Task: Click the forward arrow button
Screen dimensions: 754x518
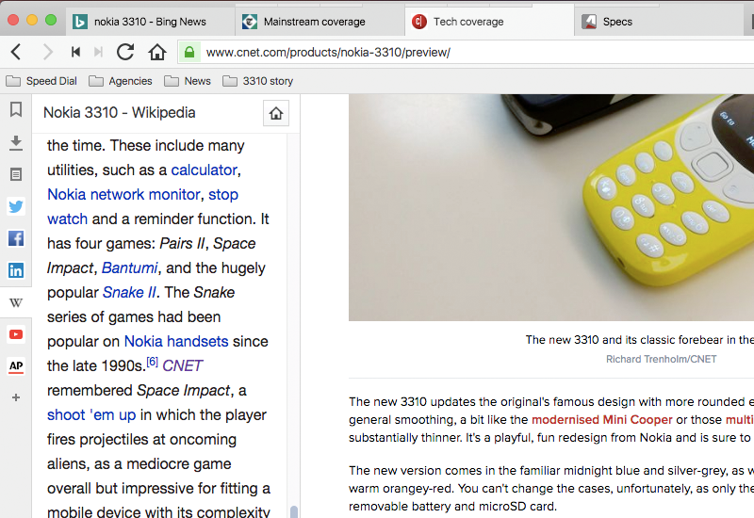Action: point(47,52)
